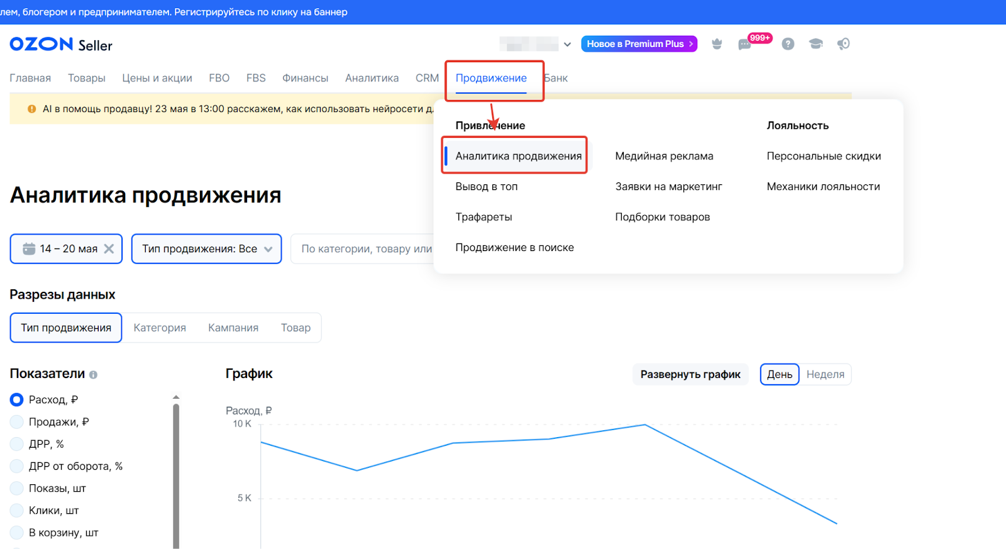
Task: Choose Персональные скидки menu entry
Action: 824,156
